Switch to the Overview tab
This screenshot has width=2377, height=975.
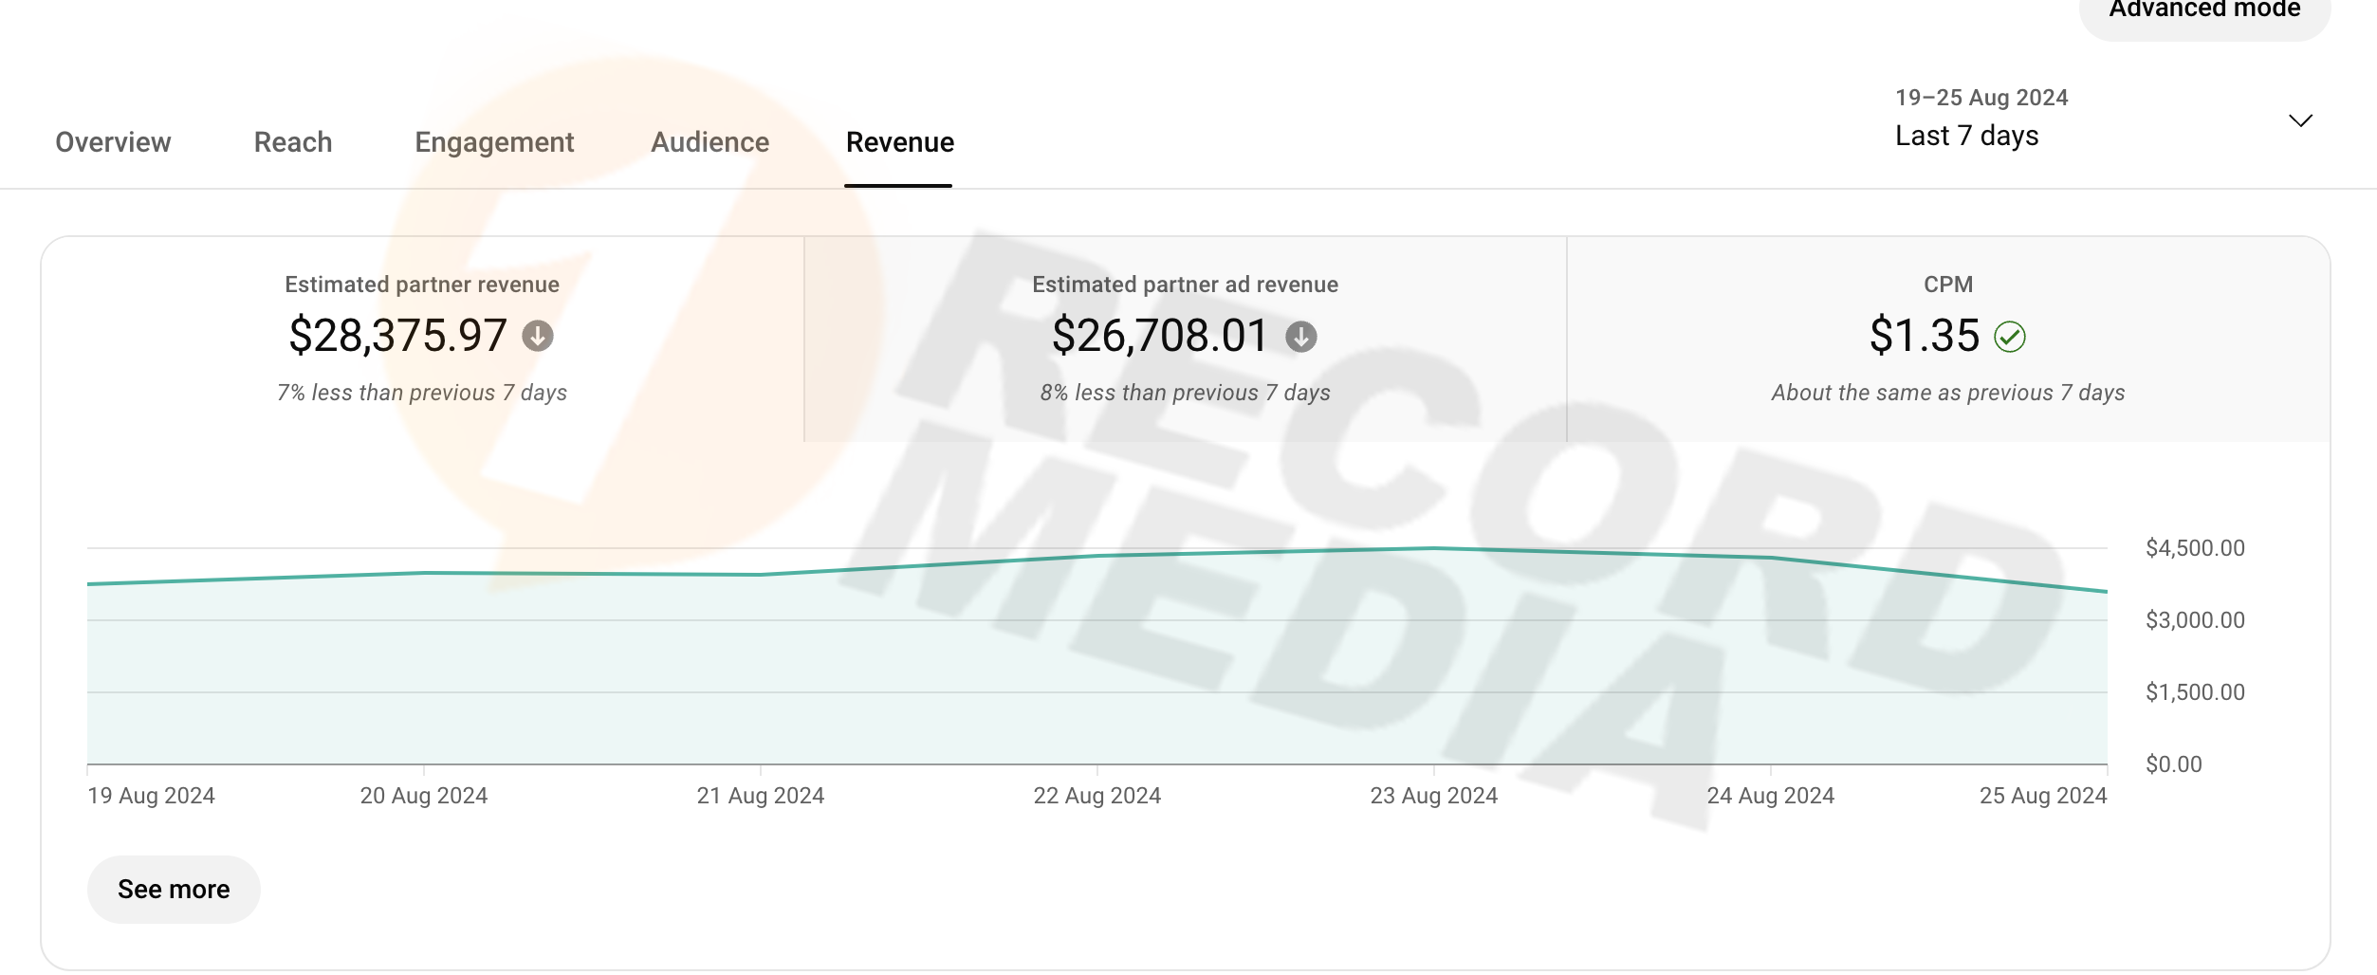pos(113,142)
